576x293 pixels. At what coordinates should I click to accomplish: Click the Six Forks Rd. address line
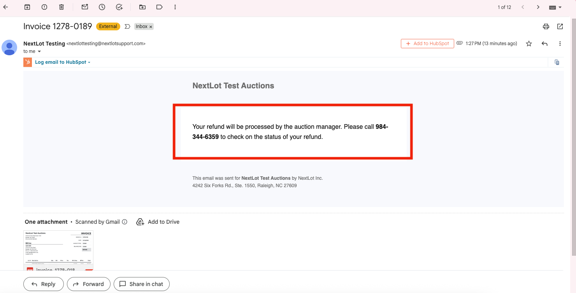244,186
